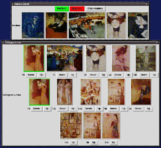Image resolution: width=161 pixels, height=148 pixels.
Task: Click the Other random button
Action: pyautogui.click(x=95, y=9)
